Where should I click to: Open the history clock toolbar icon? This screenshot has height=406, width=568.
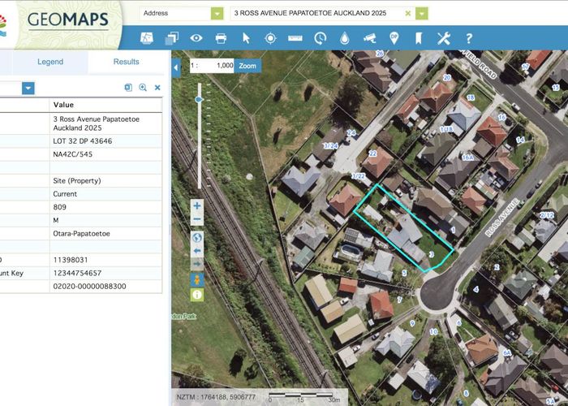coord(321,38)
